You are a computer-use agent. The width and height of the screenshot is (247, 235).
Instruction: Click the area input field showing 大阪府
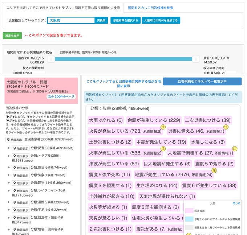click(71, 20)
